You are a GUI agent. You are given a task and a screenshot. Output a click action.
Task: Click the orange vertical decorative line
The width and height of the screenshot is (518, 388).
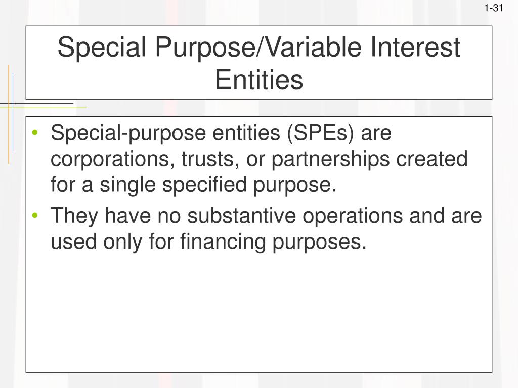coord(9,114)
